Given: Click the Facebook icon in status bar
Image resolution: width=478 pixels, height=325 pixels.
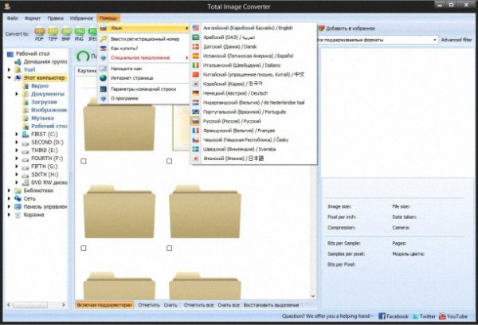Looking at the screenshot, I should click(x=382, y=316).
